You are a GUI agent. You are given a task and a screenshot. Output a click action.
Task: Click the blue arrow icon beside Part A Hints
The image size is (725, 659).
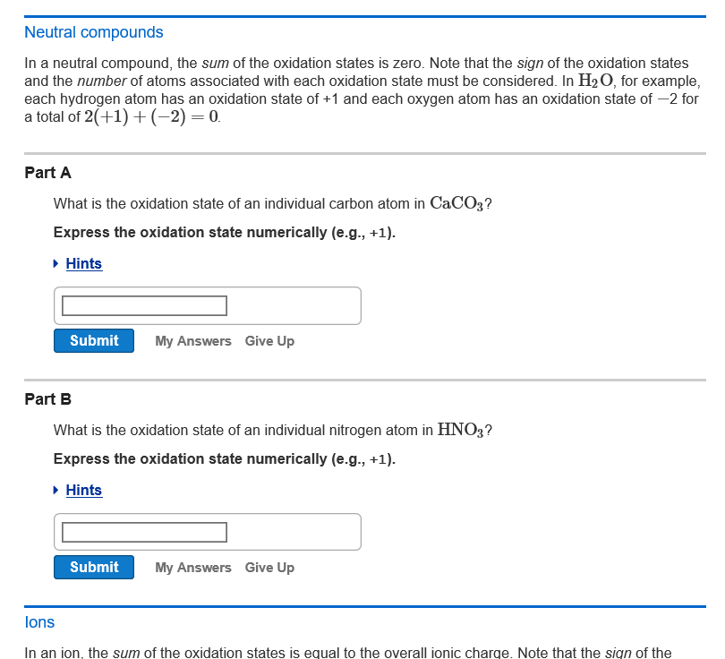[55, 263]
